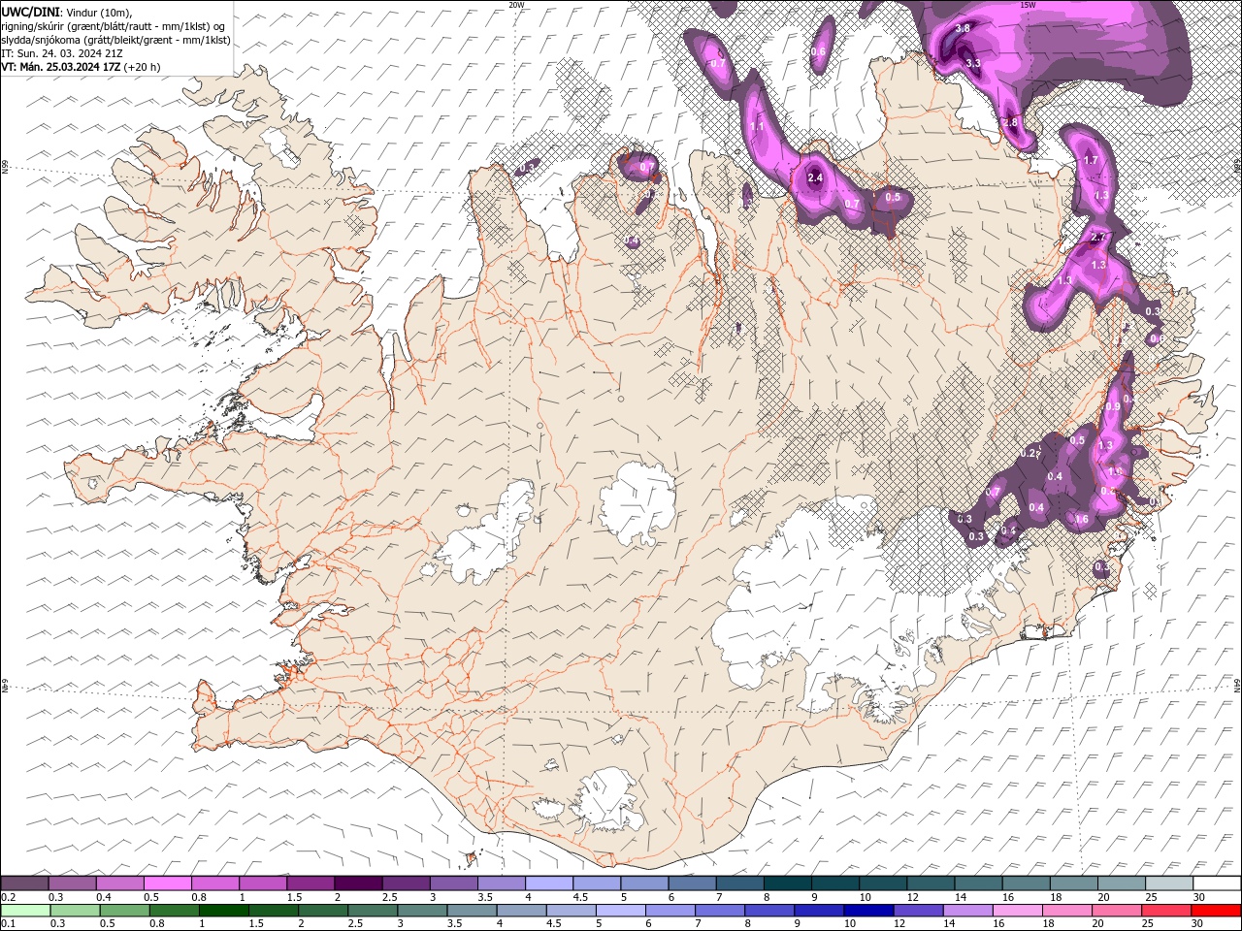Select the dark blue 10 rain legend swatch
Viewport: 1242px width, 931px height.
tap(866, 911)
